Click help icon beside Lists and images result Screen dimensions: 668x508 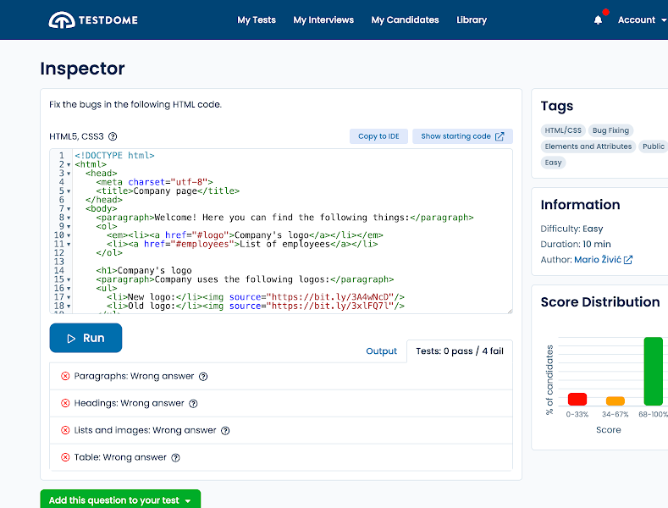[x=225, y=431]
